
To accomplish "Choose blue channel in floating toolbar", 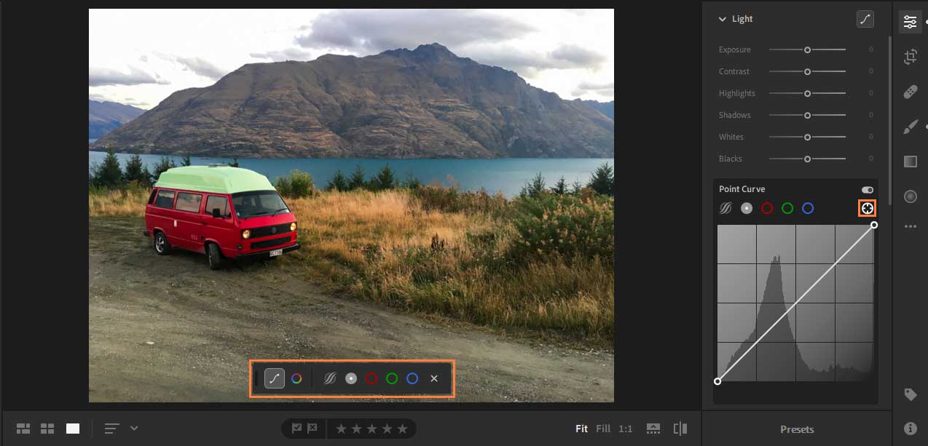I will coord(412,378).
